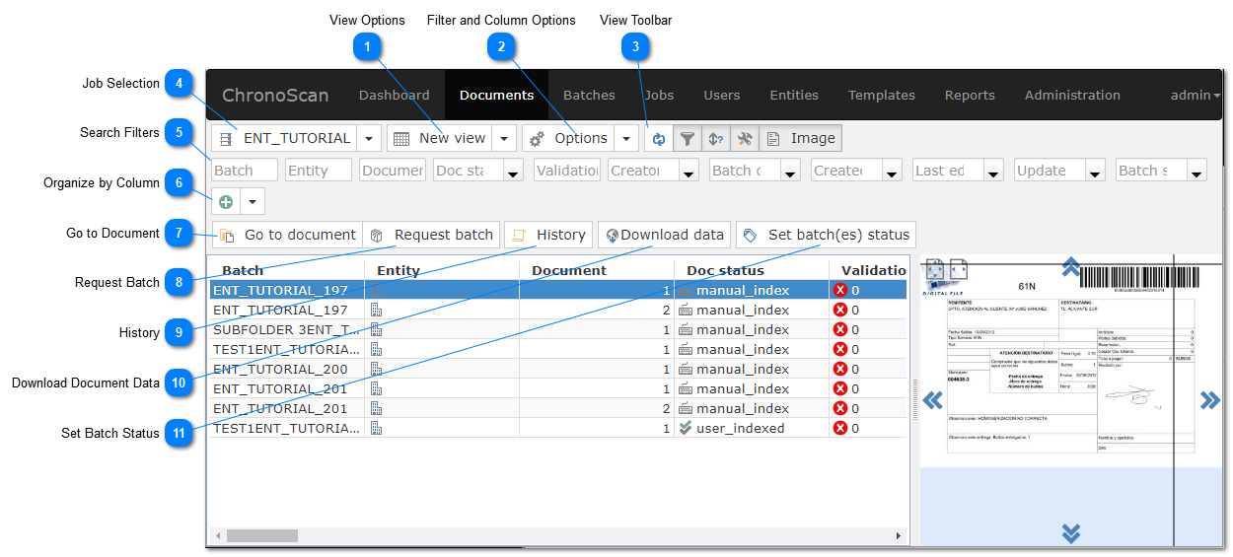Toggle the column sort help icon
This screenshot has height=557, width=1233.
716,138
